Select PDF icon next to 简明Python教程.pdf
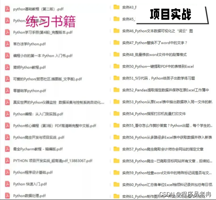Image resolution: width=216 pixels, height=200 pixels. (x=8, y=67)
